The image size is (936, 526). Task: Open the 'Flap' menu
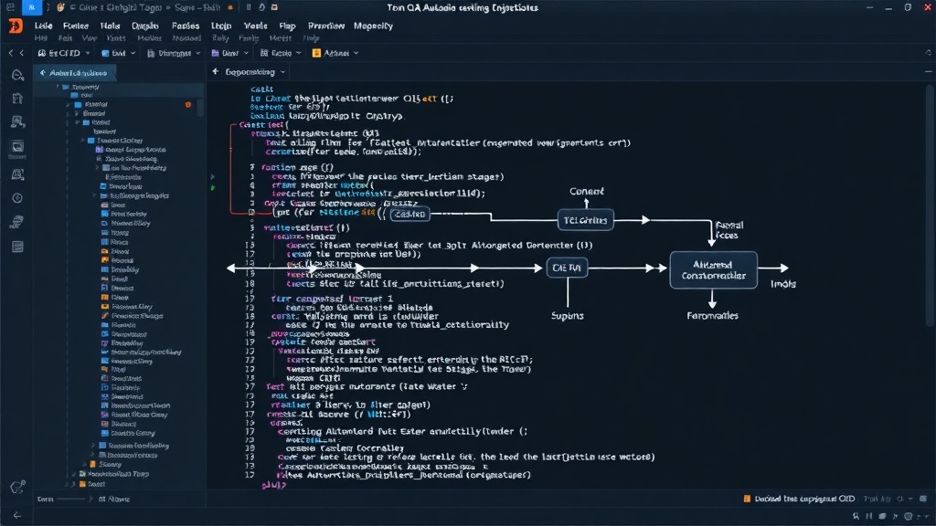[287, 26]
